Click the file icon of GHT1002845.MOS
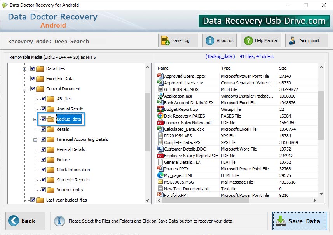The image size is (333, 235). (x=160, y=89)
